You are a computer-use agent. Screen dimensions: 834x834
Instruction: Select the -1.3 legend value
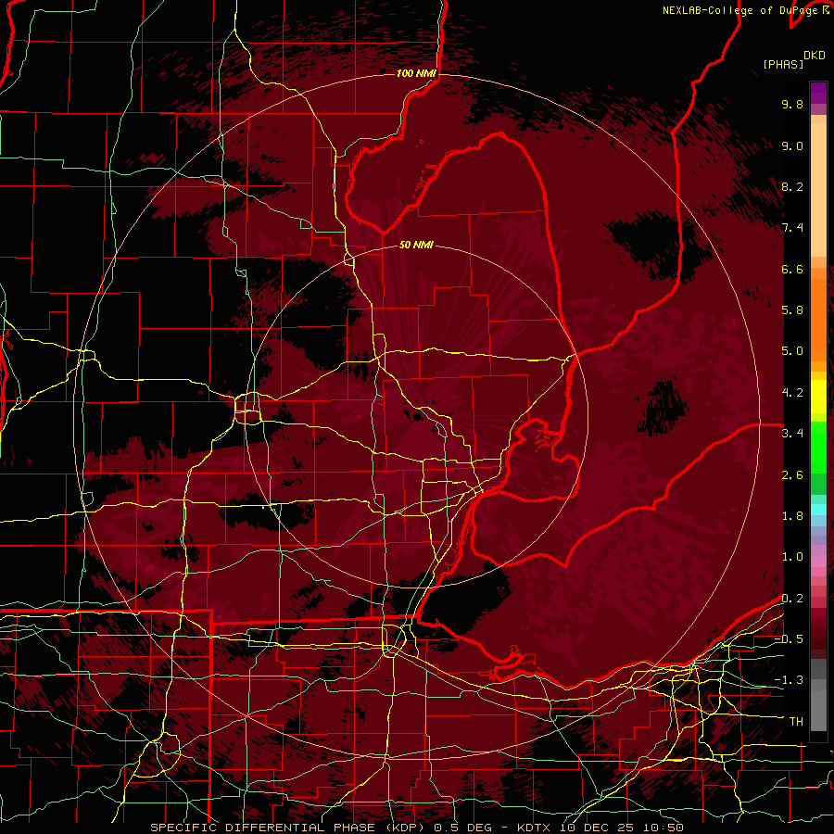point(789,680)
